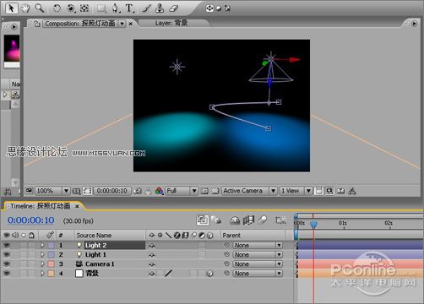Click the Camera 1 label color swatch
Screen dimensions: 424x304
tap(51, 264)
